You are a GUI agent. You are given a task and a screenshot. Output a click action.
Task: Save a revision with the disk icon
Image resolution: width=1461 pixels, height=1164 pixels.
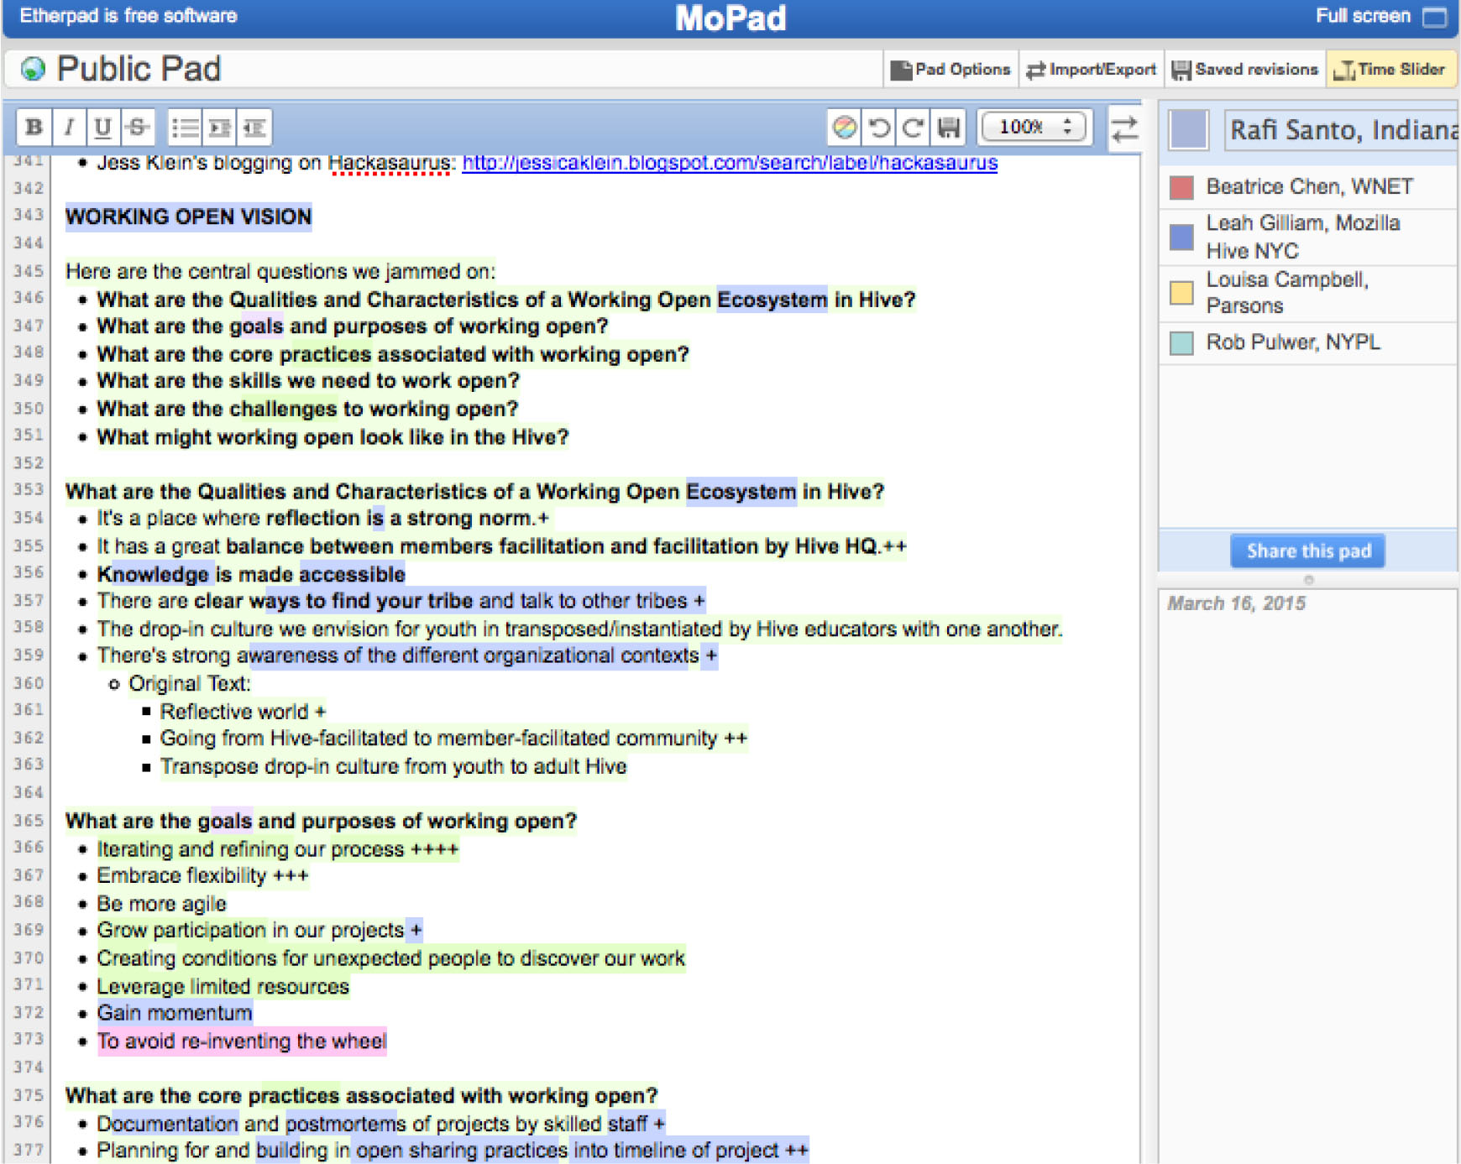click(949, 128)
